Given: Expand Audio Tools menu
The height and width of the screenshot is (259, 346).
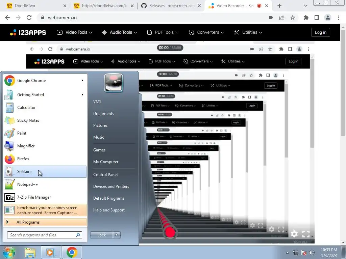Looking at the screenshot, I should (119, 32).
